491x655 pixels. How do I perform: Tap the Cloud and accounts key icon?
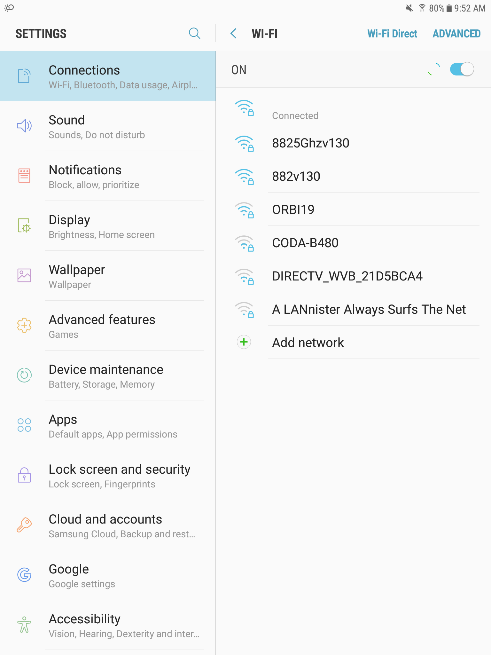(24, 525)
